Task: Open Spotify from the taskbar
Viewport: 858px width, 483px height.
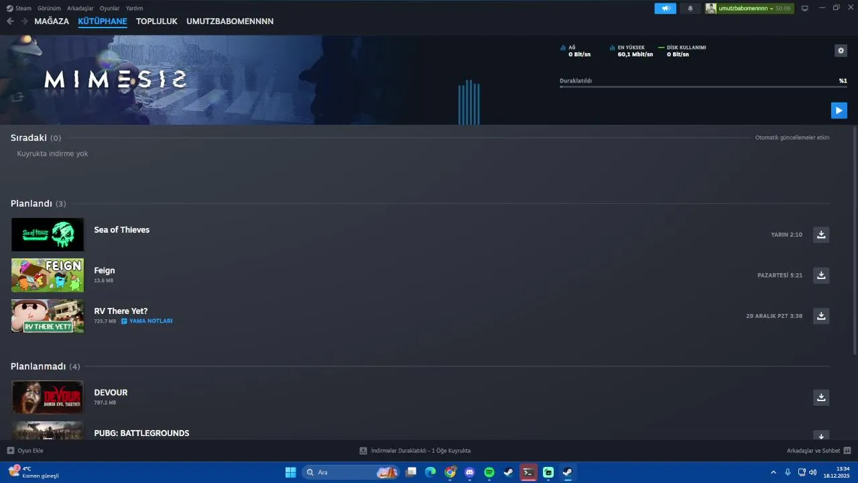Action: (x=489, y=472)
